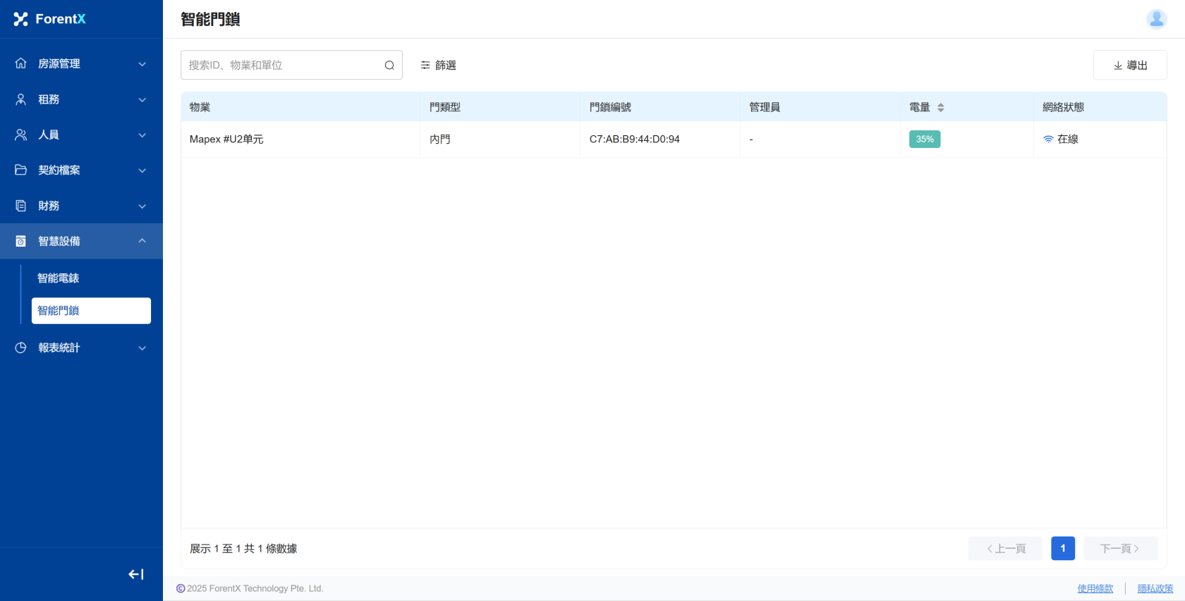The image size is (1185, 601).
Task: Select page 1 in pagination
Action: click(x=1062, y=548)
